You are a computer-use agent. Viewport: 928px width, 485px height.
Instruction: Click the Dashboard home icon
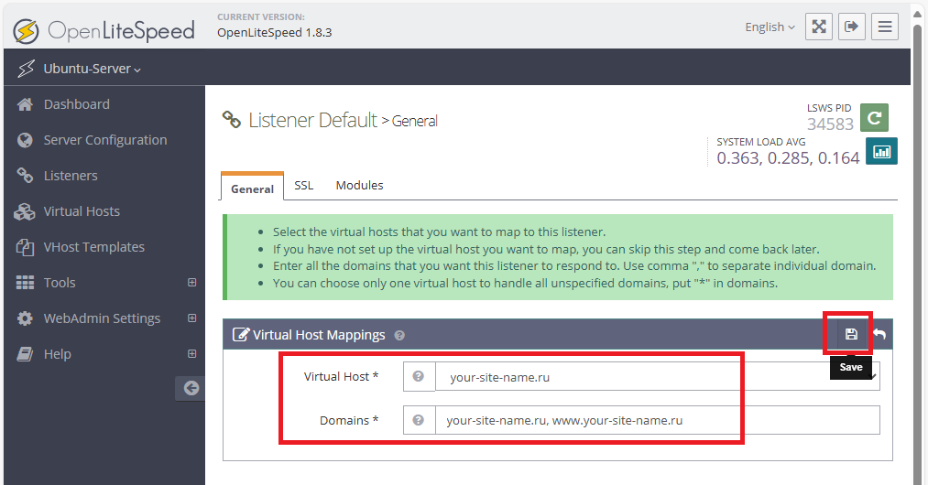[25, 104]
